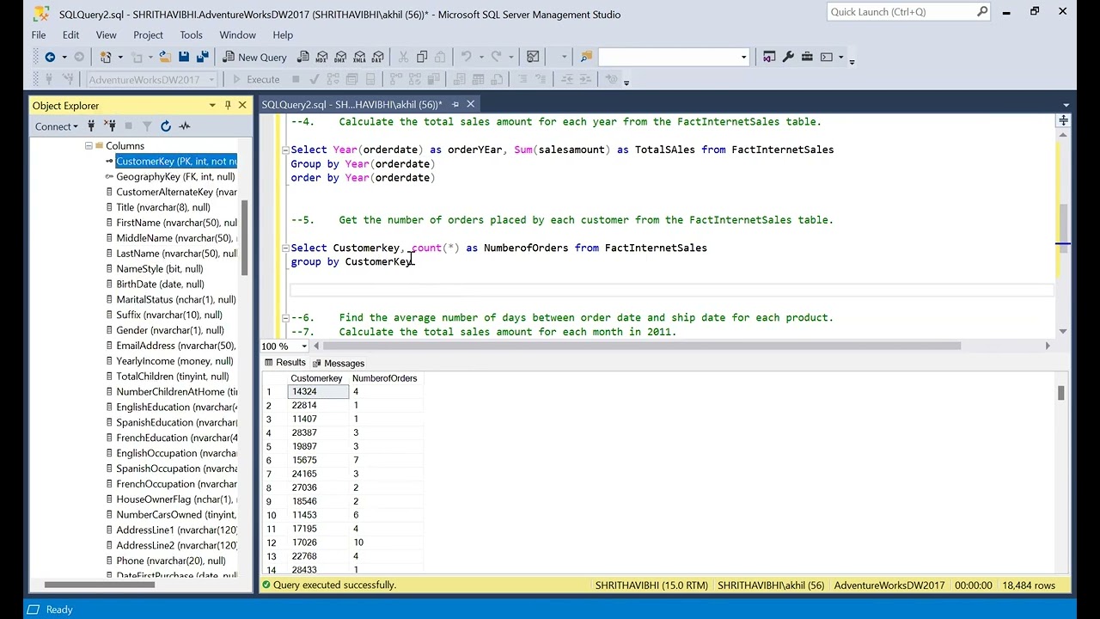The height and width of the screenshot is (619, 1100).
Task: Toggle pin on SQLQuery2.sql tab
Action: [455, 105]
